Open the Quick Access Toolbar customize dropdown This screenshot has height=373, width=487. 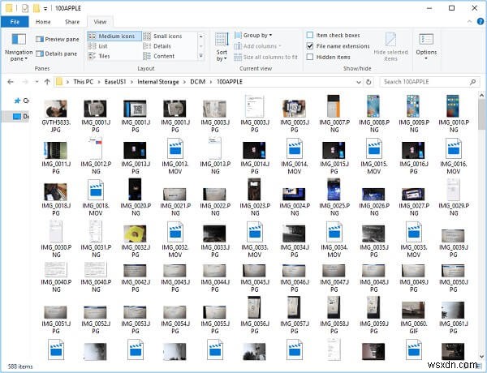coord(45,9)
